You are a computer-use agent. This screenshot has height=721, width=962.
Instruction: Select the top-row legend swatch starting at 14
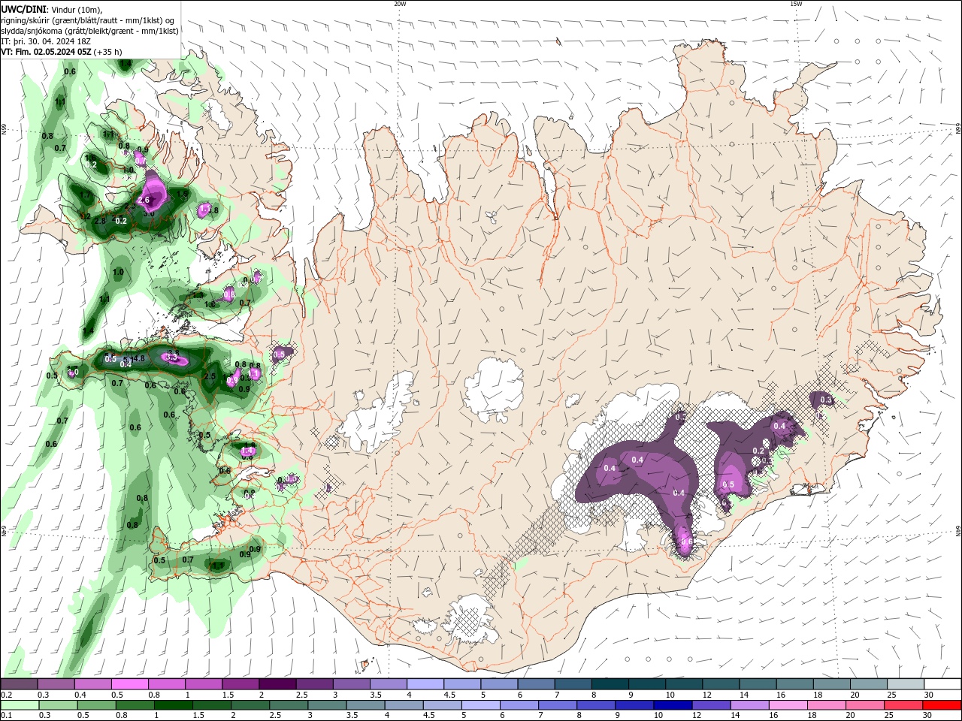click(x=757, y=684)
